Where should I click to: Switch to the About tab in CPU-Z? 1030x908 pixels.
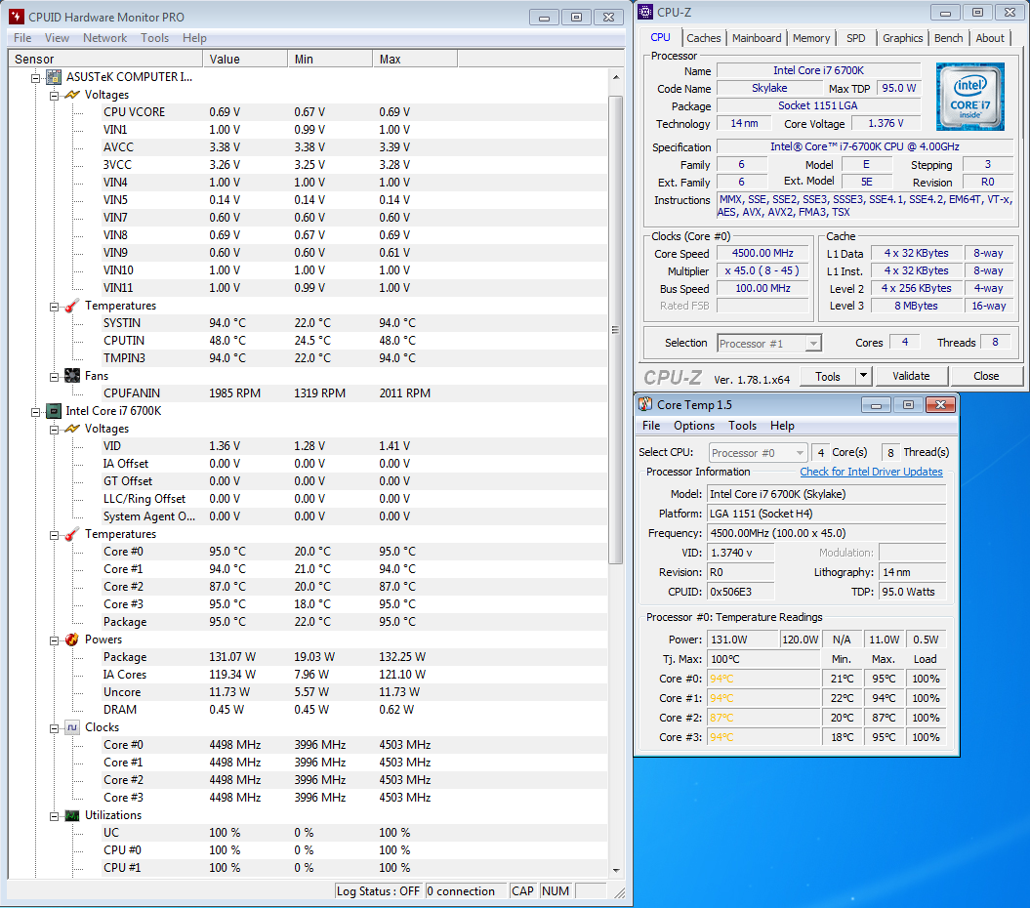pos(990,38)
